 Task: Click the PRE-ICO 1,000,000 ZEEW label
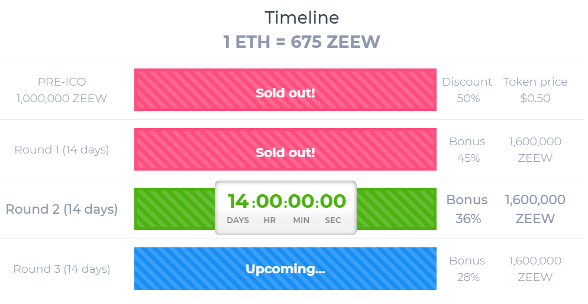pos(62,90)
